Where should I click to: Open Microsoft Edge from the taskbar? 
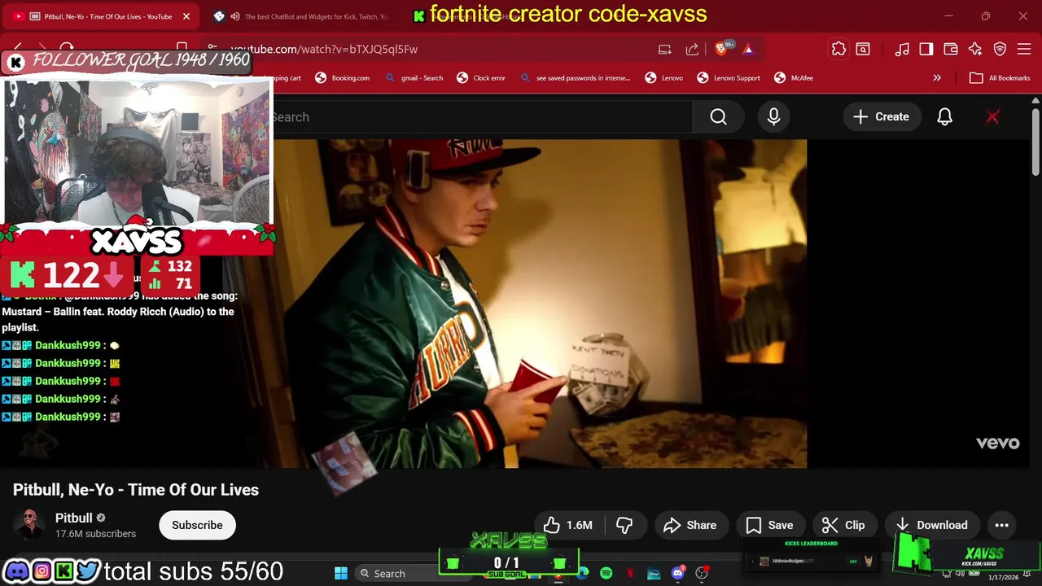[x=582, y=573]
